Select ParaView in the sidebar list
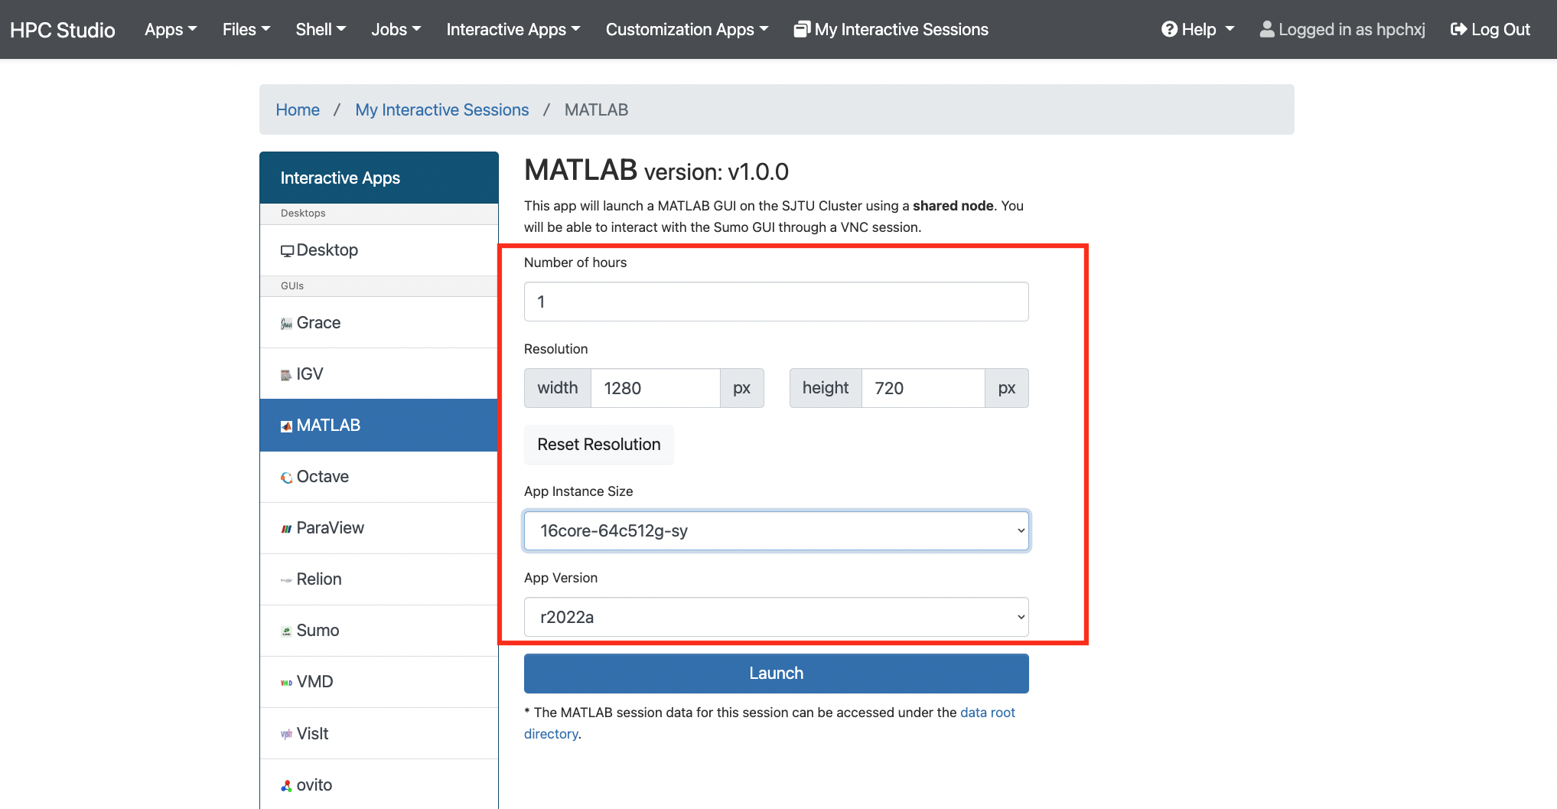1557x809 pixels. [x=379, y=528]
